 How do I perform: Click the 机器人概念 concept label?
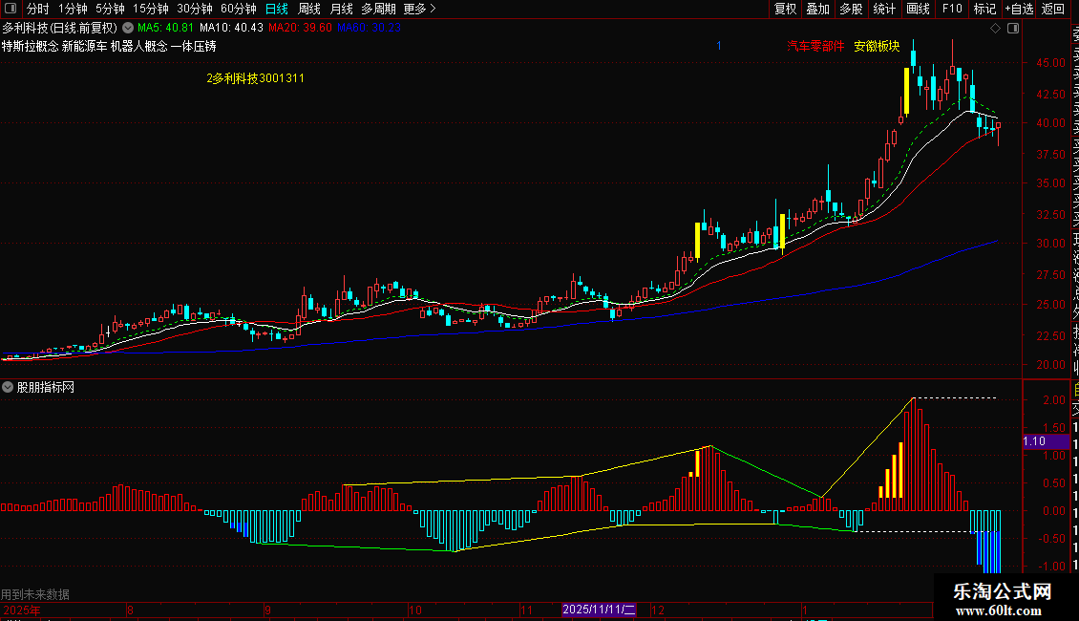click(139, 46)
